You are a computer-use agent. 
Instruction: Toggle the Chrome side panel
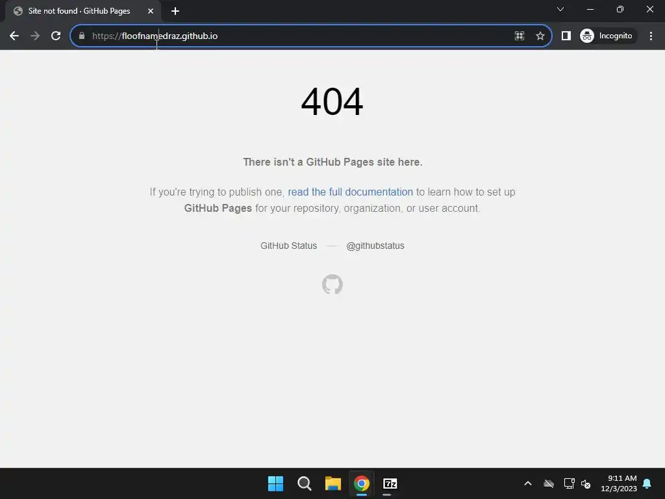coord(566,36)
